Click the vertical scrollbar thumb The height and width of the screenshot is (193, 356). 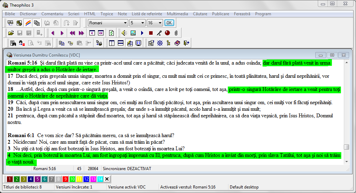pos(347,147)
